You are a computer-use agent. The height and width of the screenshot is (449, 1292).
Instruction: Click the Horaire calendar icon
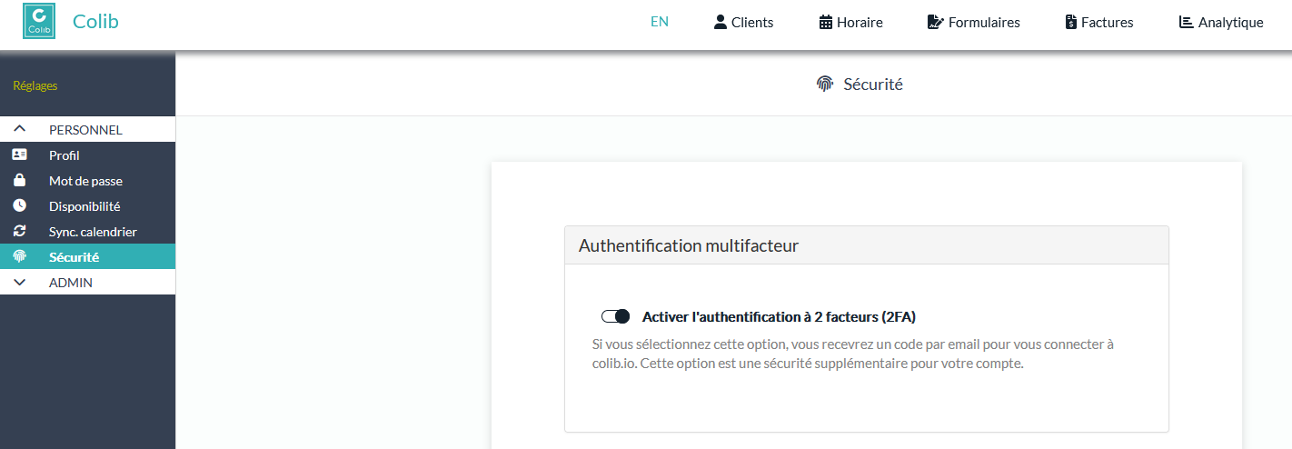click(x=826, y=22)
